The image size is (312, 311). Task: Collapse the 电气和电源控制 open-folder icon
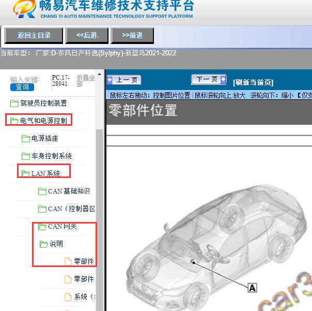14,121
